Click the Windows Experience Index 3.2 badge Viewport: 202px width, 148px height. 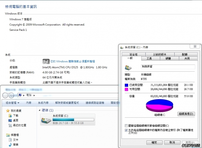coord(46,61)
